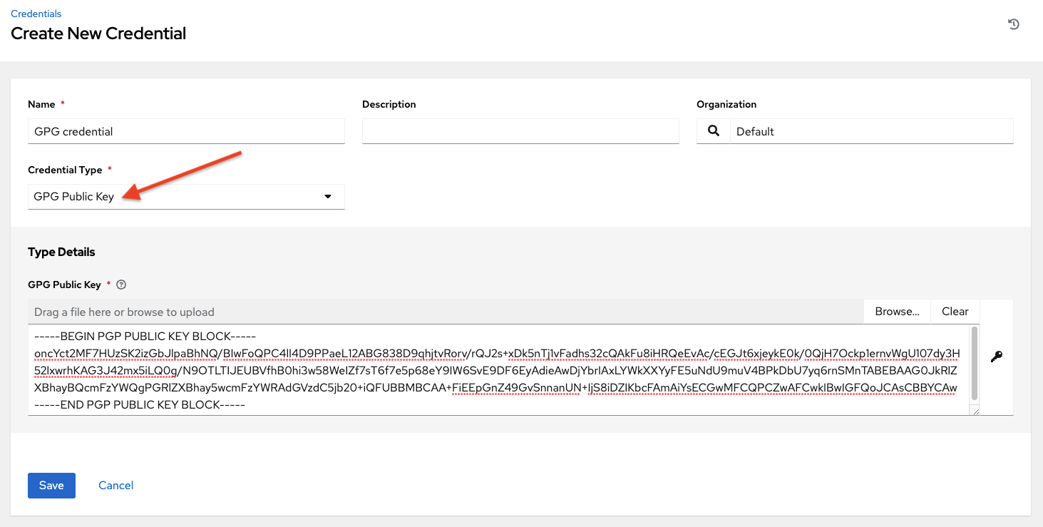Viewport: 1043px width, 527px height.
Task: Click the empty Description field
Action: click(520, 131)
